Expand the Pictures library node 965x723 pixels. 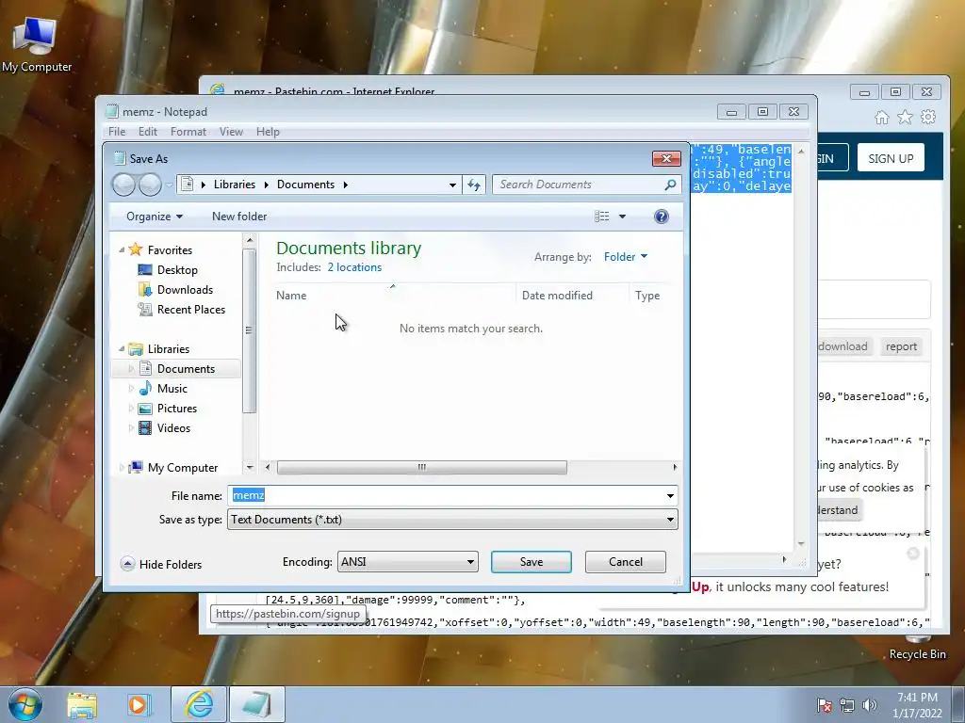tap(130, 409)
